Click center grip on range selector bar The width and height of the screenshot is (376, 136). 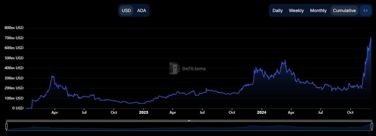tap(189, 121)
